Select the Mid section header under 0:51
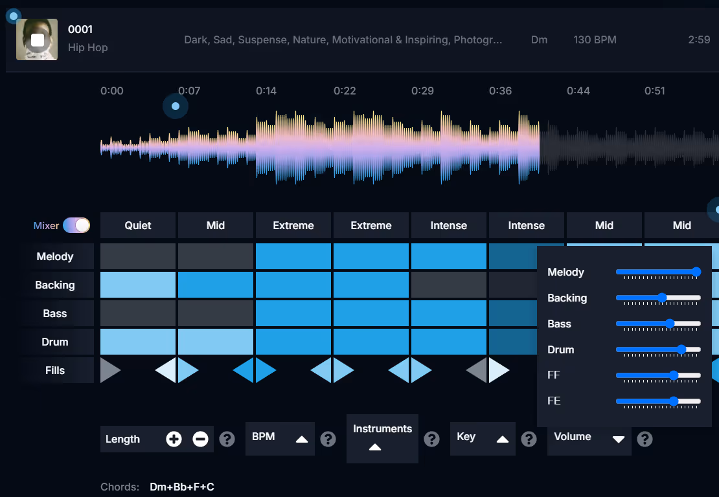This screenshot has width=719, height=497. [x=681, y=225]
